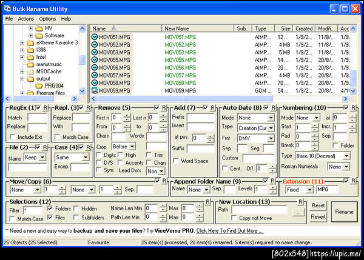Toggle the Match Case checkbox in Repl. (3)
The height and width of the screenshot is (260, 364).
pyautogui.click(x=56, y=137)
